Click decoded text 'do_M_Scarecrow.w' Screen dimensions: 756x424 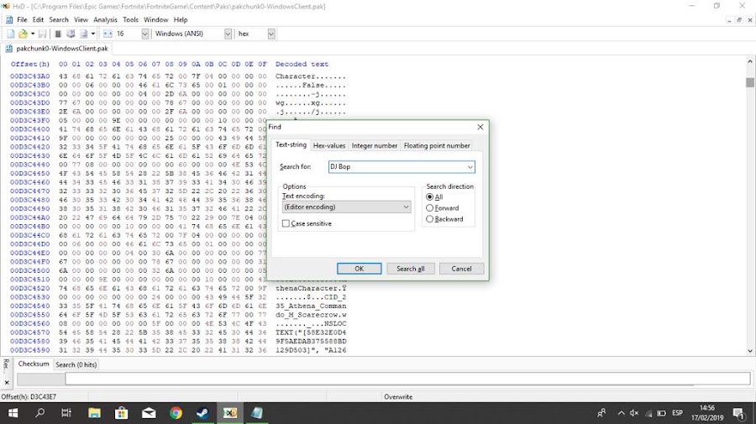pyautogui.click(x=311, y=315)
